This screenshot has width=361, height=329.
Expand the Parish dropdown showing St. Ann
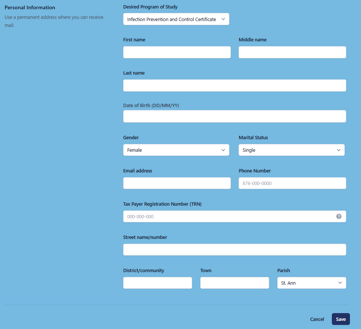coord(311,283)
